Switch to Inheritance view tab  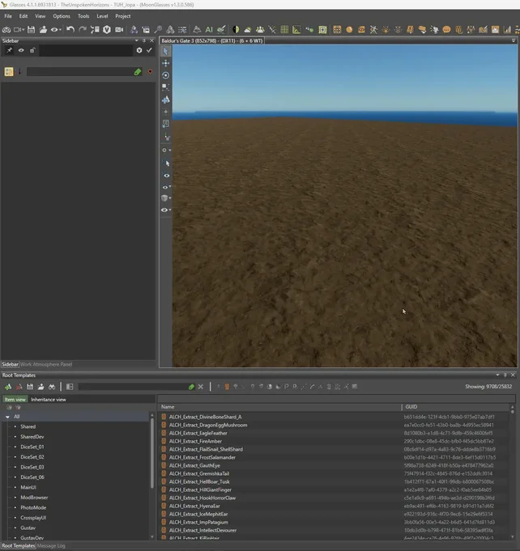click(49, 400)
